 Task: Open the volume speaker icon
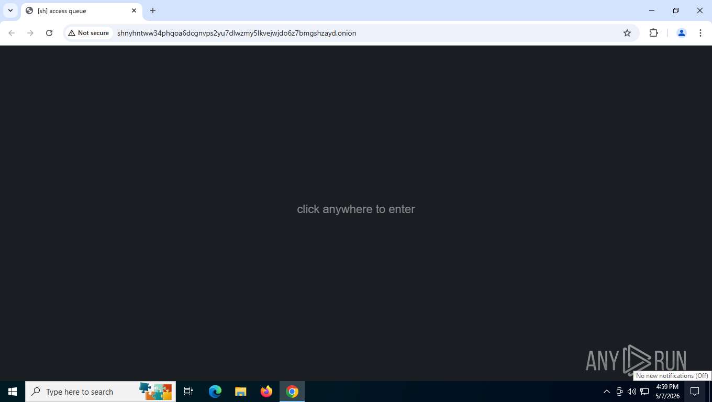(632, 392)
